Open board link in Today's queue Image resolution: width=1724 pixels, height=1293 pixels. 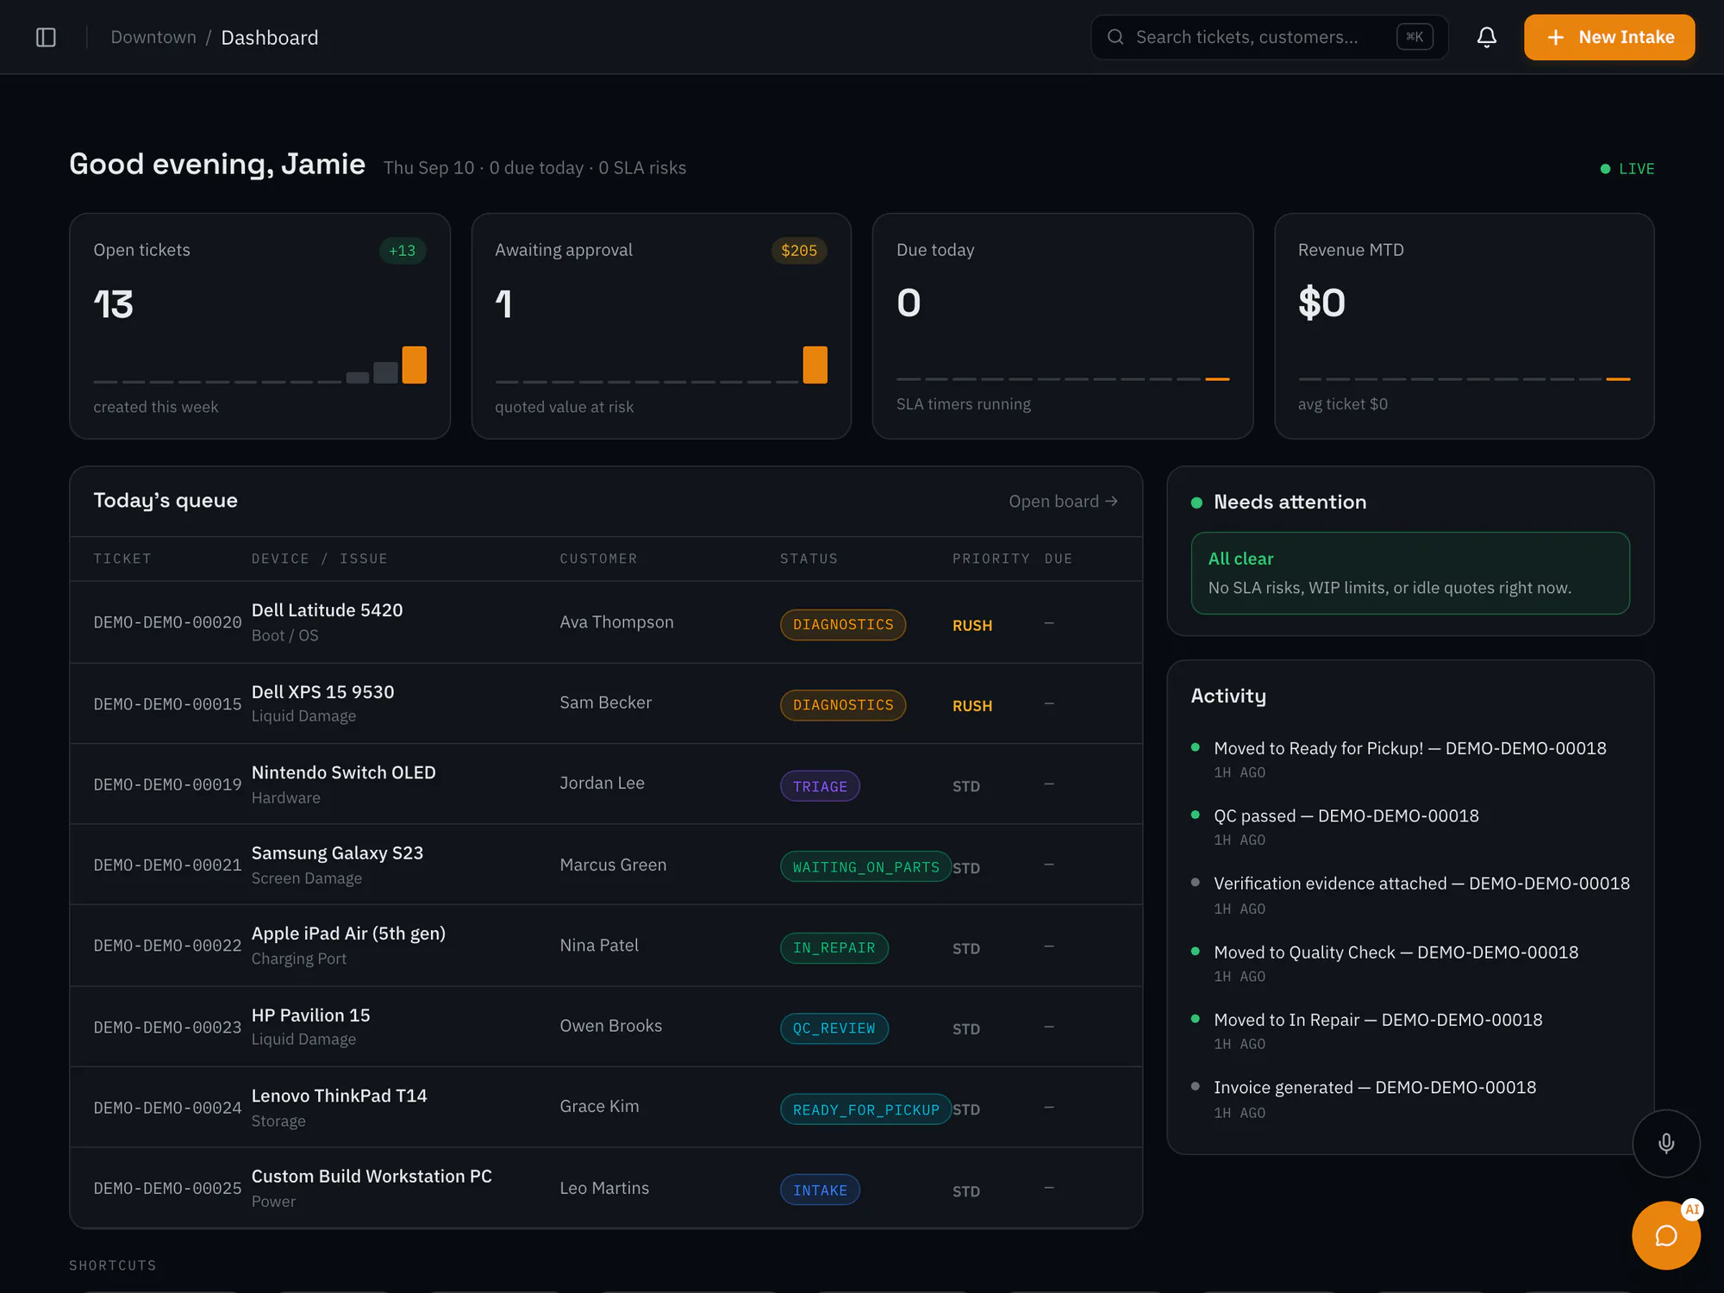tap(1063, 501)
